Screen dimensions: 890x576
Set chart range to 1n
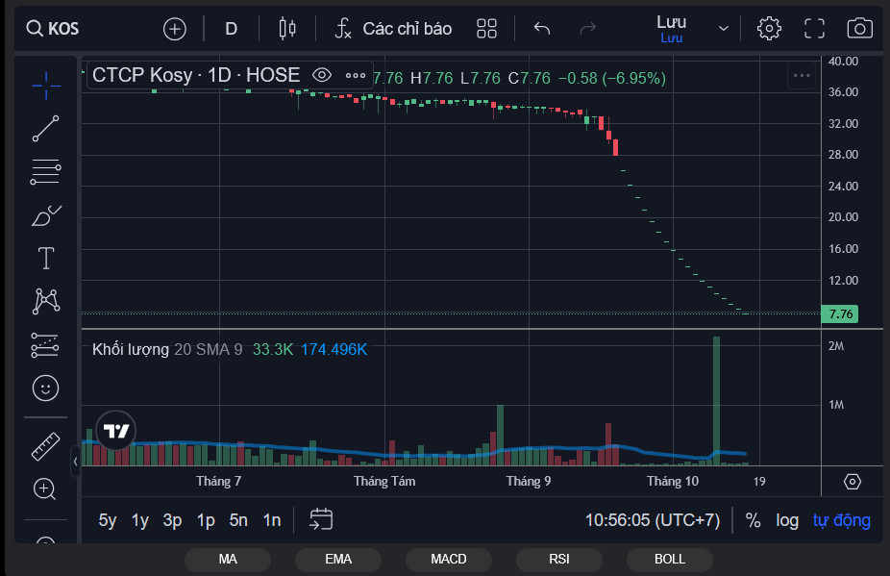272,520
